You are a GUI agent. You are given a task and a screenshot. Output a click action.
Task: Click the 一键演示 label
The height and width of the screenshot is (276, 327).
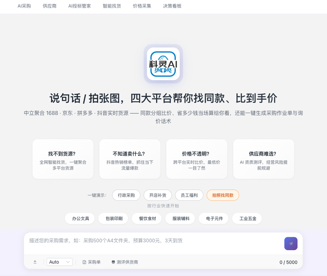click(97, 195)
